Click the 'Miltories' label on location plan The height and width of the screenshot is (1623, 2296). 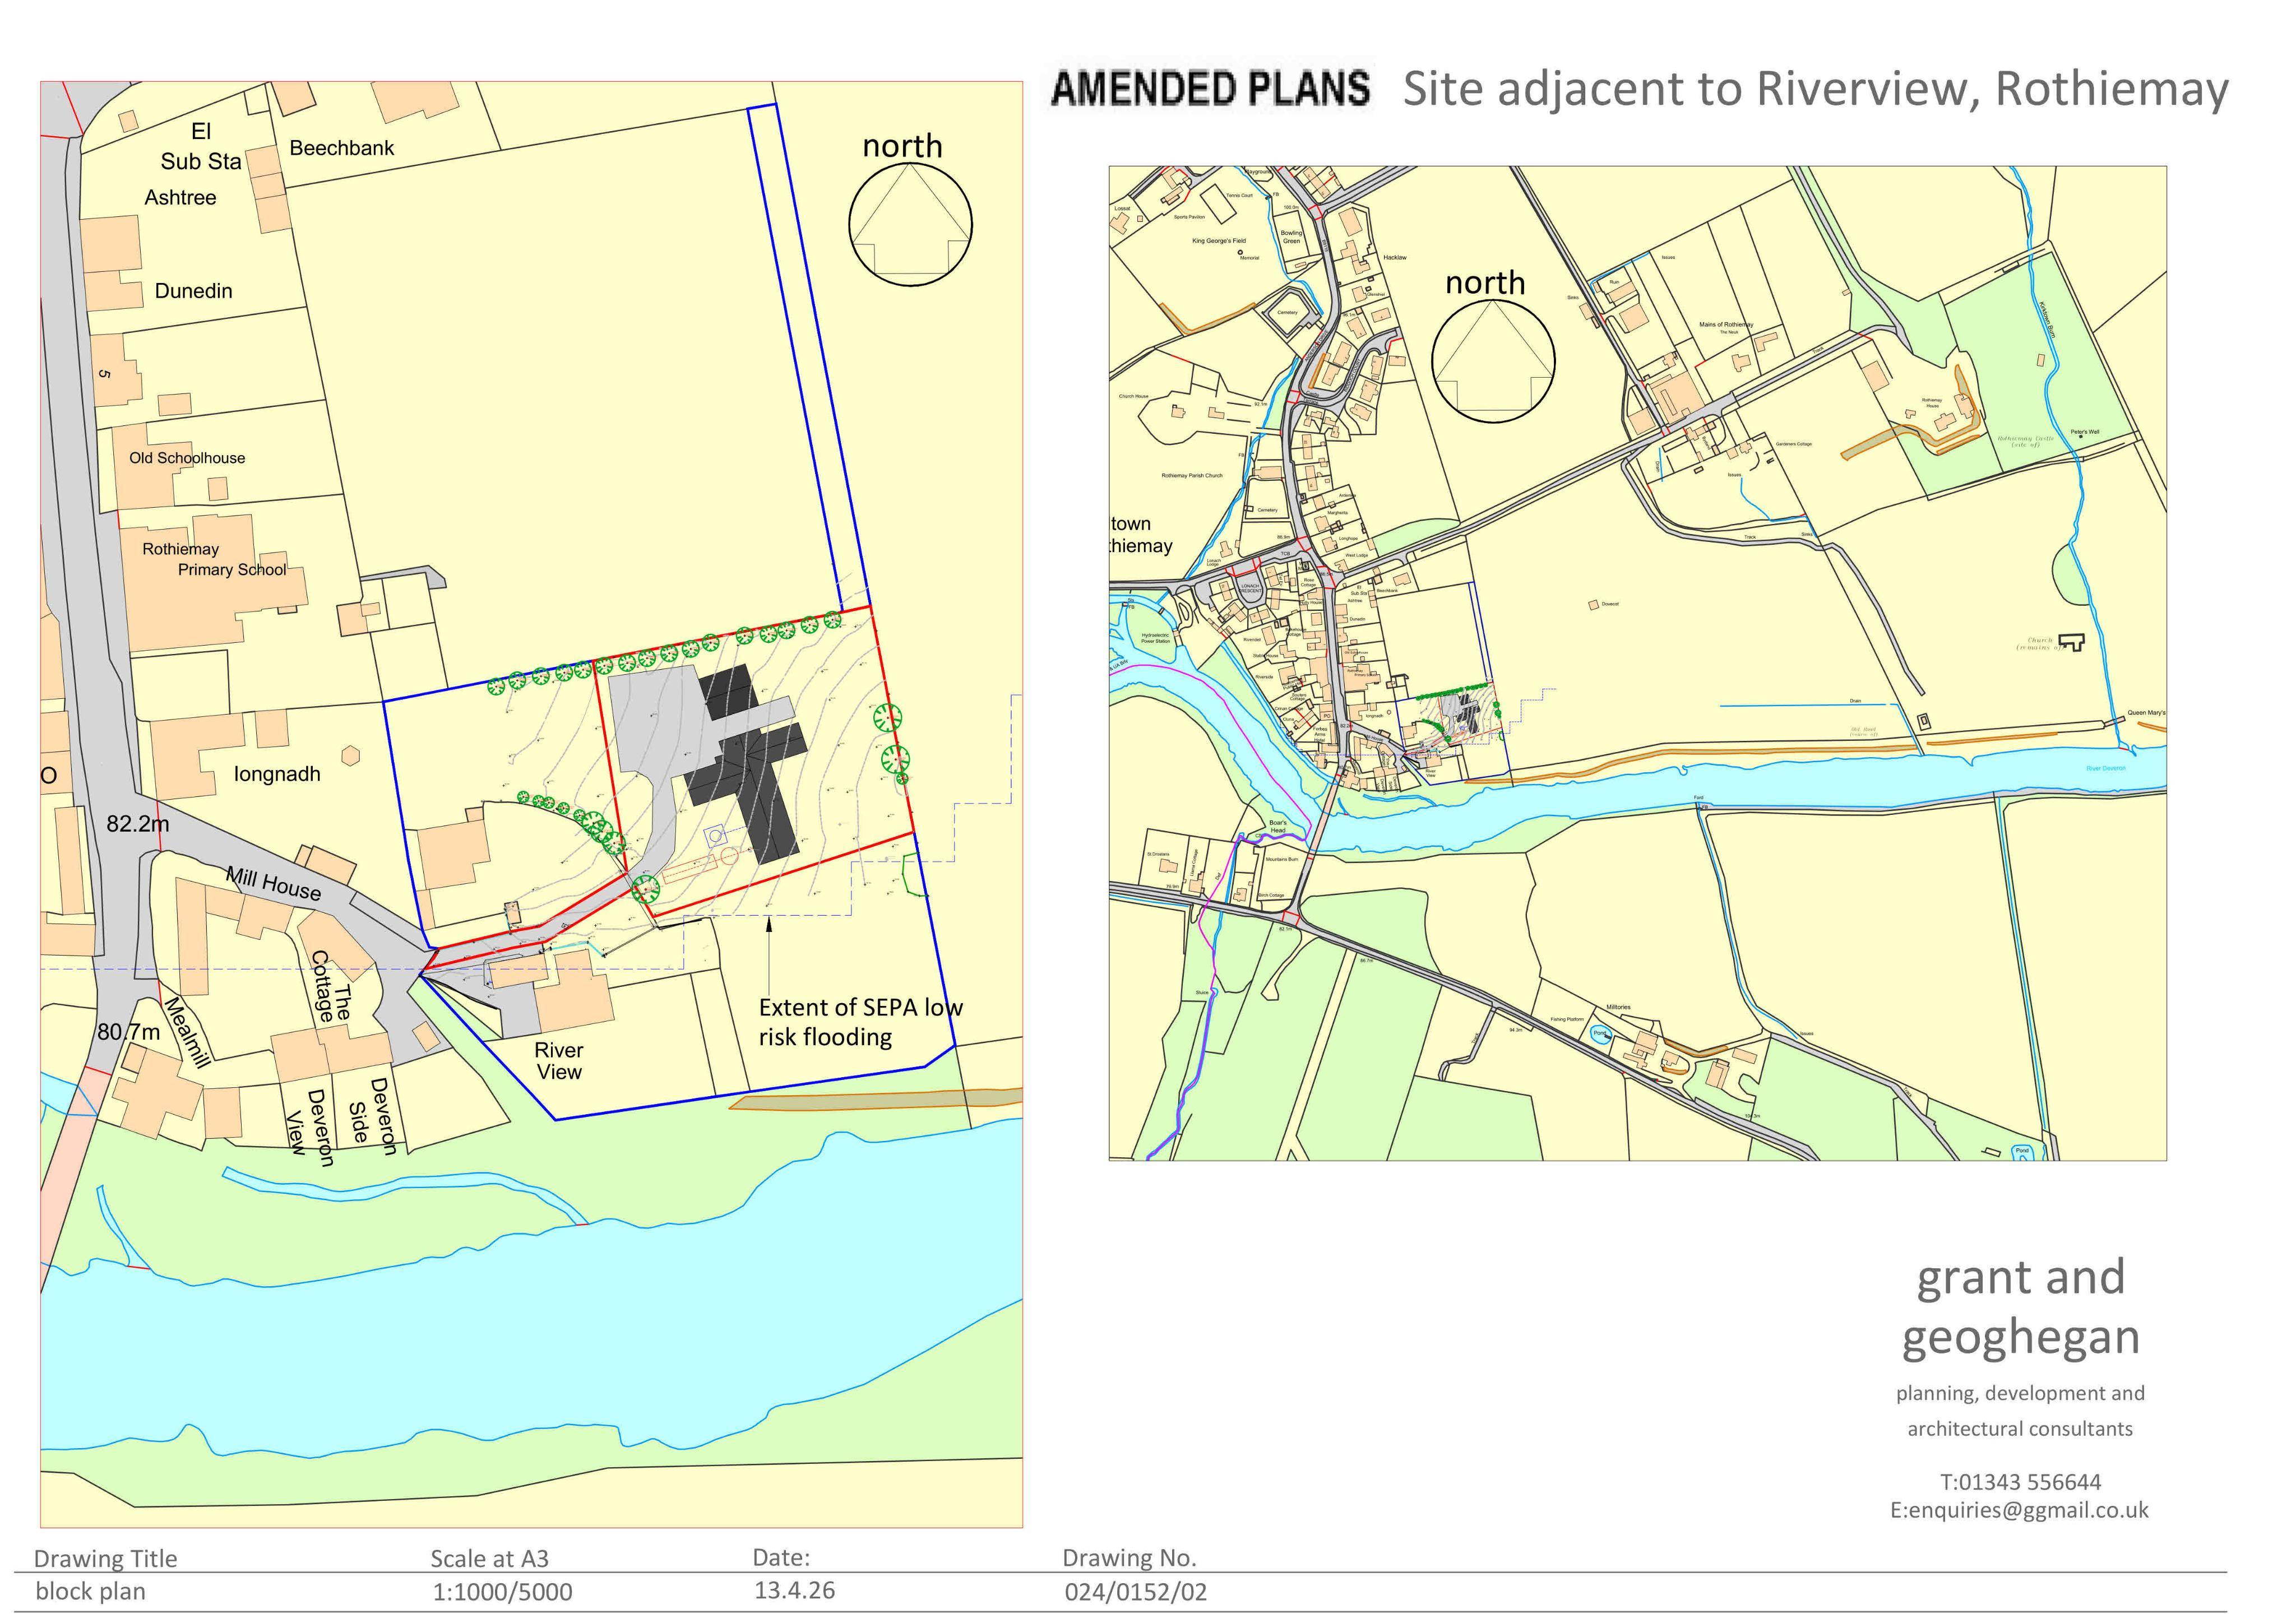pos(1618,1007)
